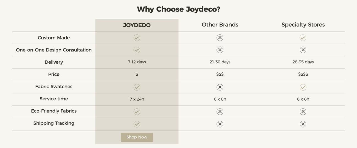
Task: Select the Other Brands column header
Action: 220,25
